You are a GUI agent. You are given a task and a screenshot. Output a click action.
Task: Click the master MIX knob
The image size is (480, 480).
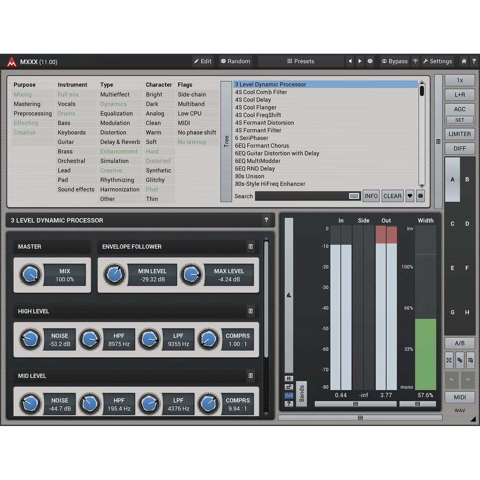pyautogui.click(x=30, y=275)
